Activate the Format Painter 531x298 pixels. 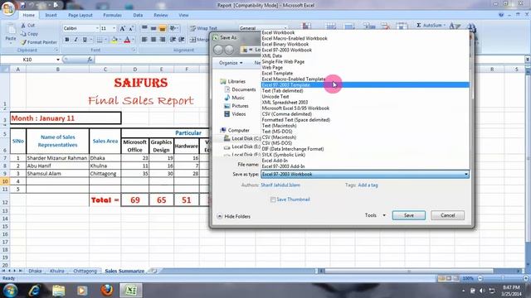39,42
